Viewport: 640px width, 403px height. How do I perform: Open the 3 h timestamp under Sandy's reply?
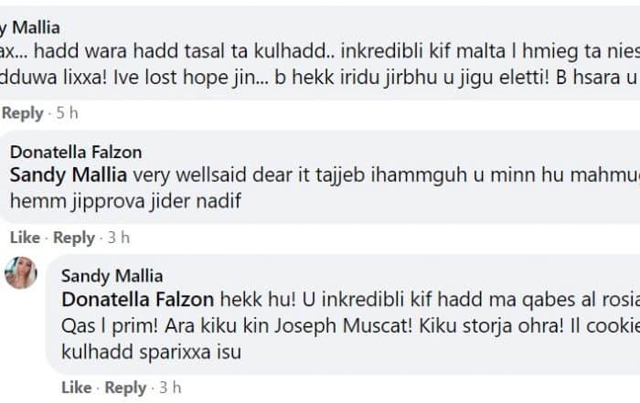click(170, 387)
